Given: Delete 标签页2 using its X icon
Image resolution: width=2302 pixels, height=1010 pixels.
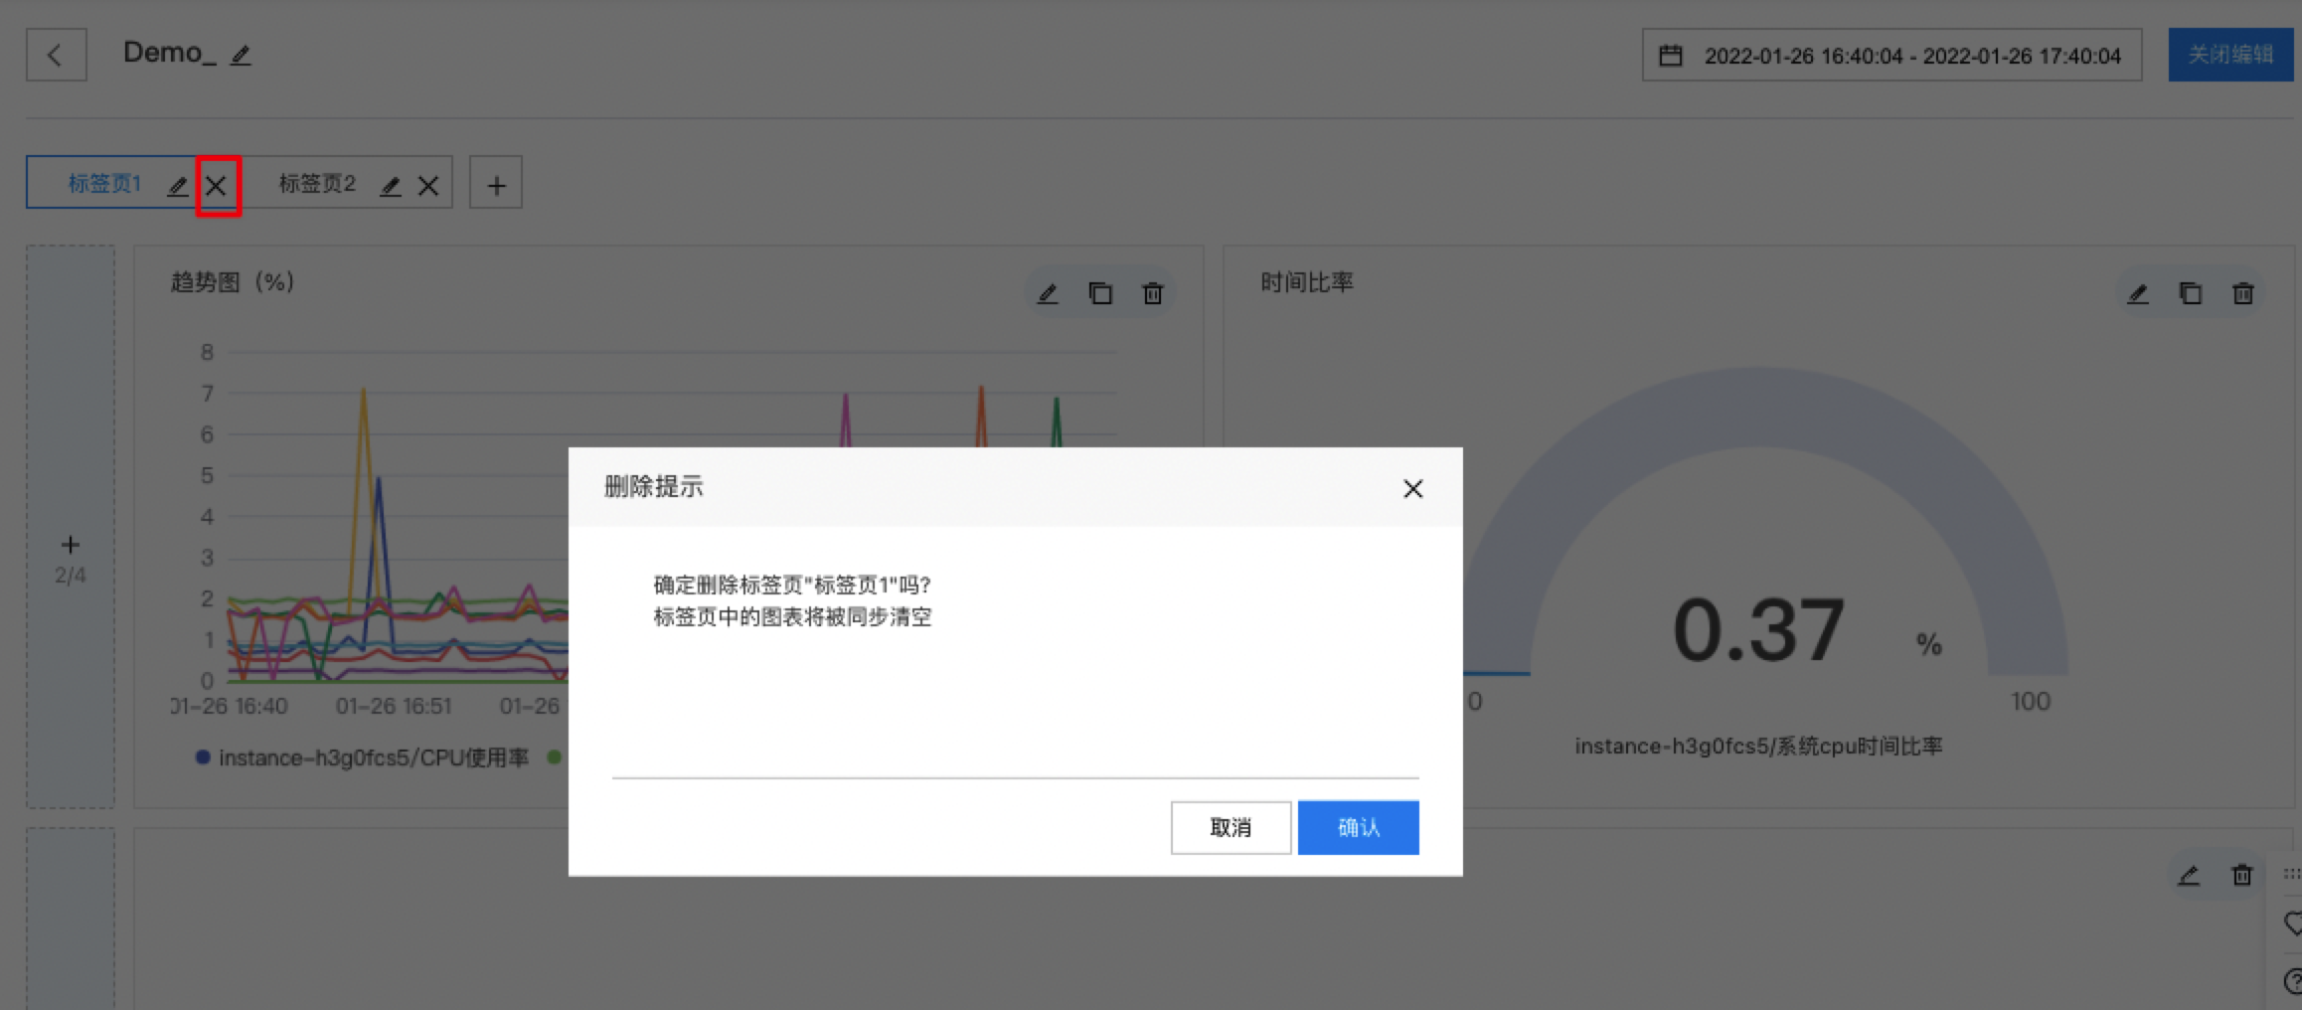Looking at the screenshot, I should [x=428, y=186].
